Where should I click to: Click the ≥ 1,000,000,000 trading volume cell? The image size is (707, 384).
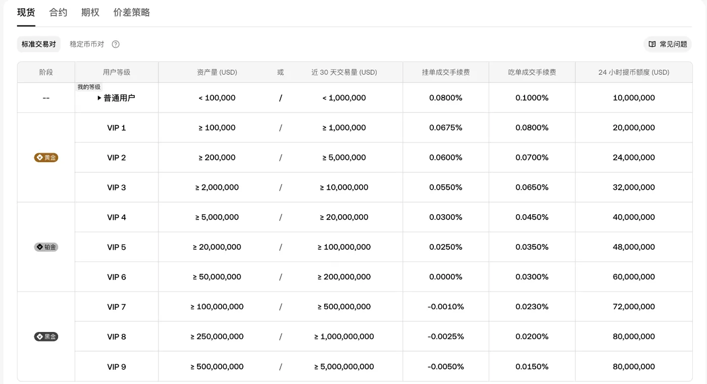click(x=344, y=337)
